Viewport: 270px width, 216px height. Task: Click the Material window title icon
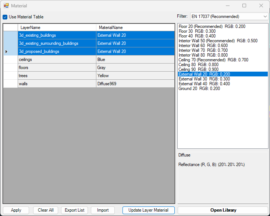[x=6, y=6]
